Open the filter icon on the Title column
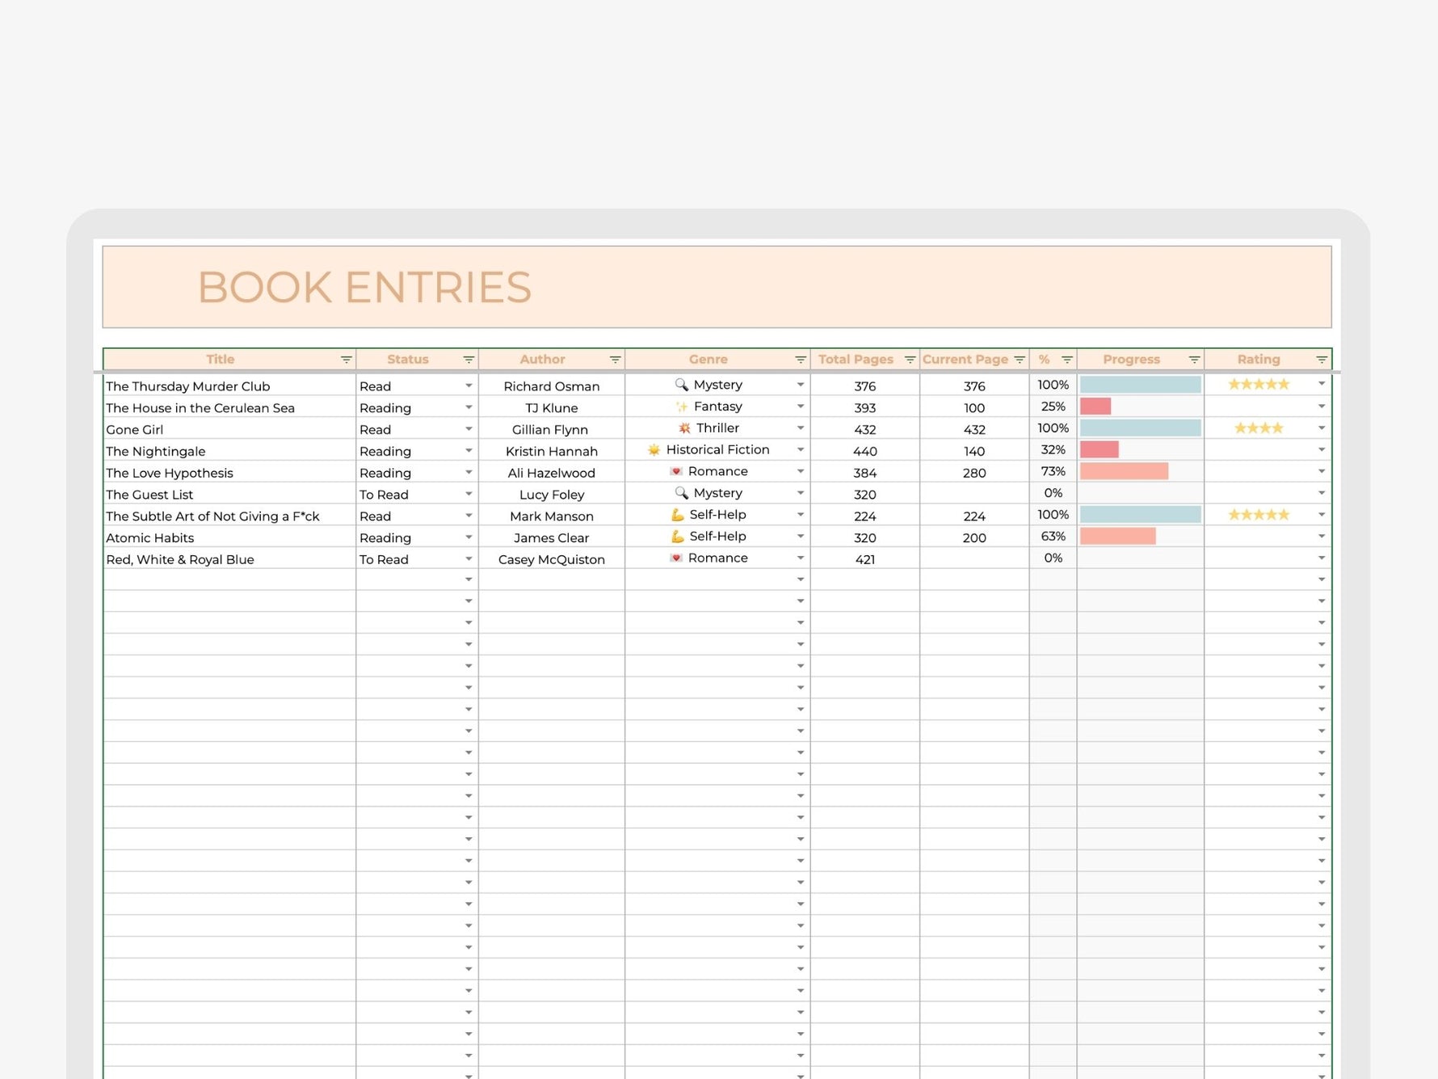 pos(346,359)
